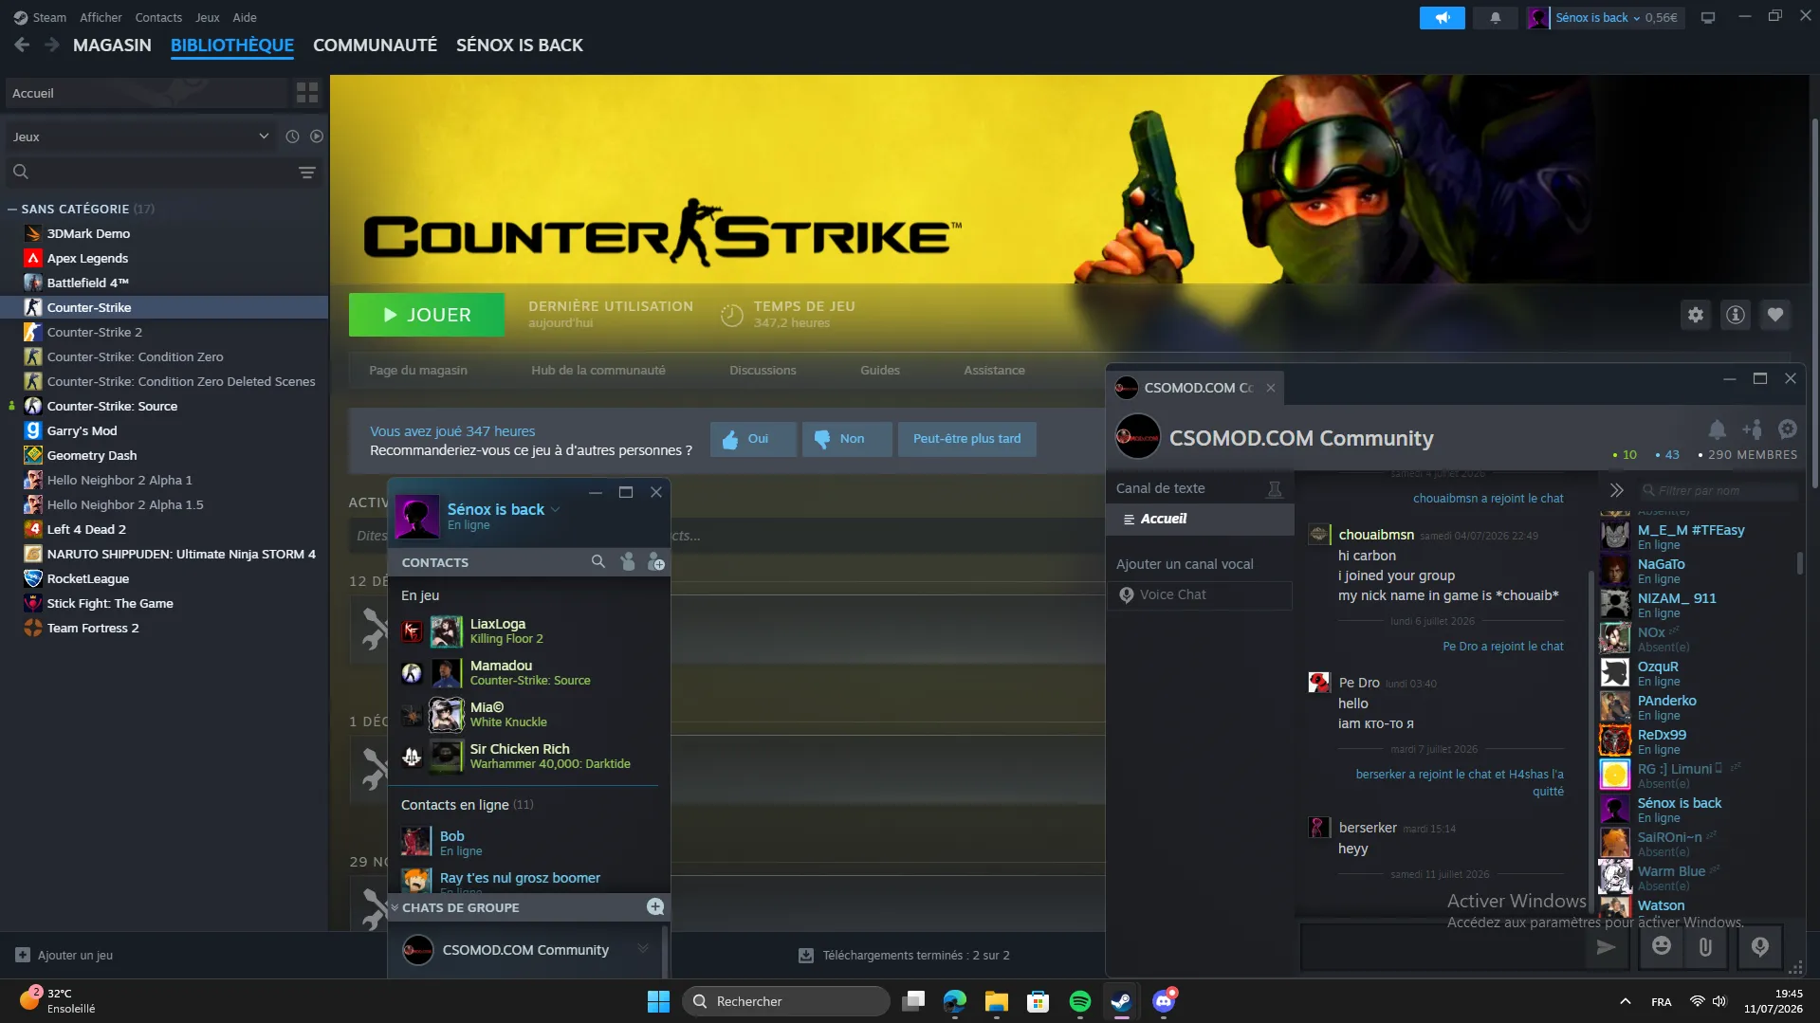Image resolution: width=1820 pixels, height=1023 pixels.
Task: Toggle pin icon beside Canal de texte
Action: (x=1275, y=489)
